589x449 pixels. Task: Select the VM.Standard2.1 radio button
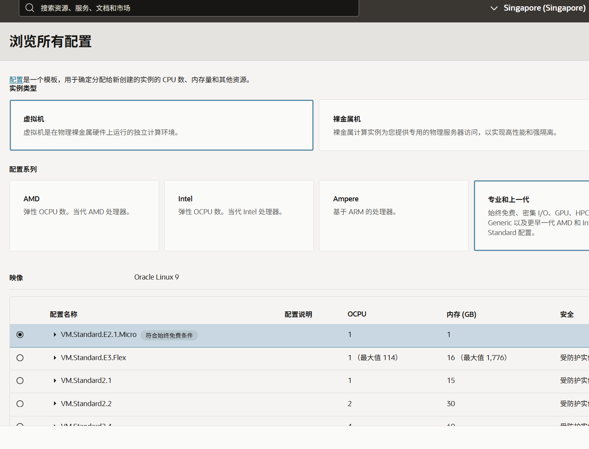(x=20, y=381)
